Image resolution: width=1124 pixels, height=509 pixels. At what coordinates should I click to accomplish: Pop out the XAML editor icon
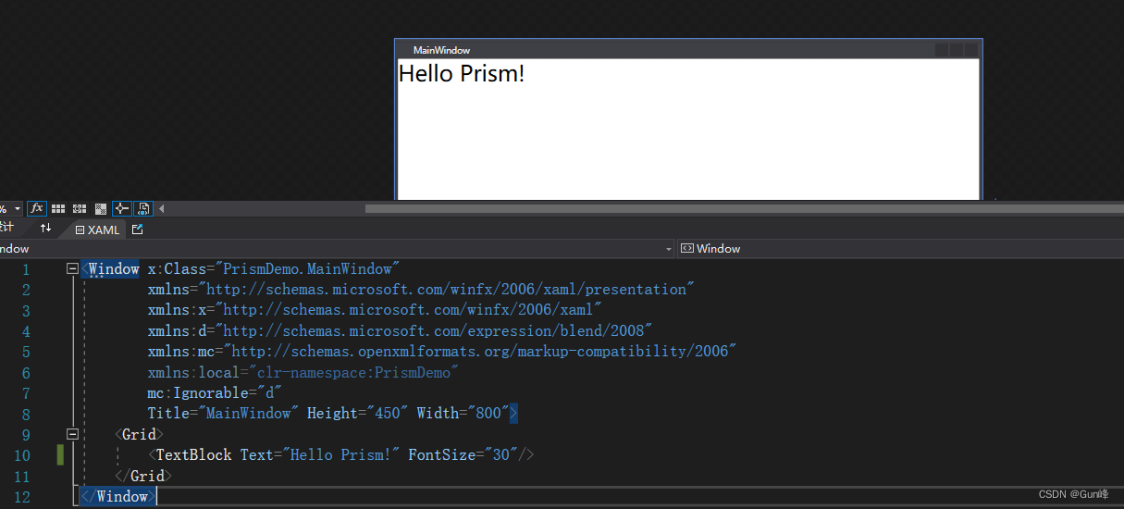pyautogui.click(x=138, y=229)
